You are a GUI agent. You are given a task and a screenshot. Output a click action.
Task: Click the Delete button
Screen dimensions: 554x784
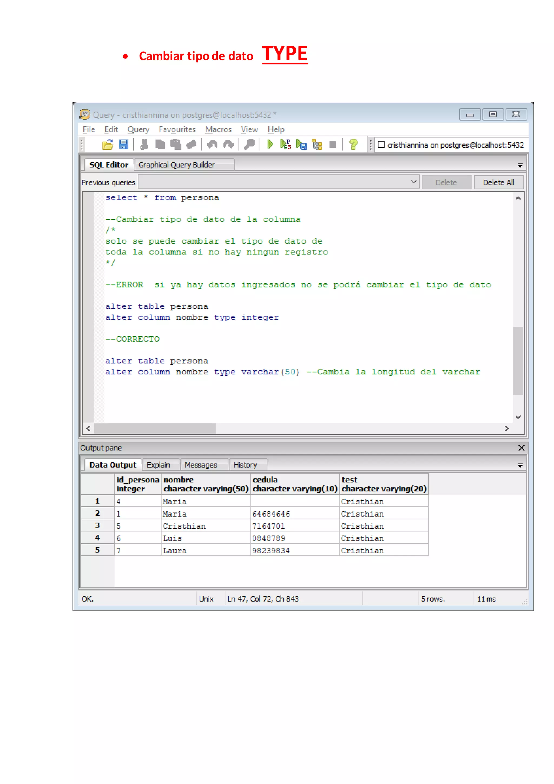tap(446, 182)
